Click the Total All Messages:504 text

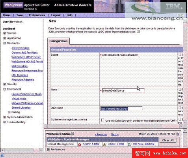60,144
